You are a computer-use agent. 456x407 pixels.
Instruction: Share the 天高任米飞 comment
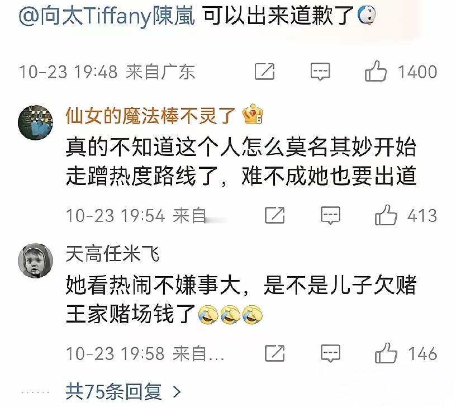coord(274,353)
